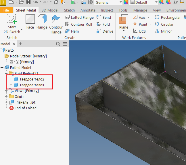Choose the Contour Flange tool
The height and width of the screenshot is (165, 186).
(x=56, y=24)
